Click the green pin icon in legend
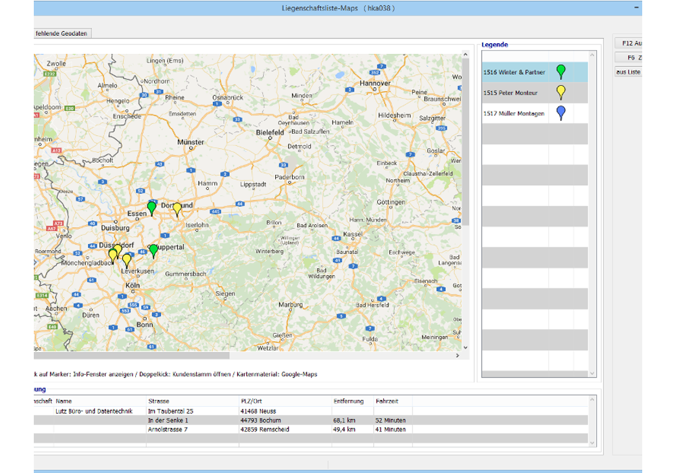Viewport: 676px width, 473px height. (560, 72)
